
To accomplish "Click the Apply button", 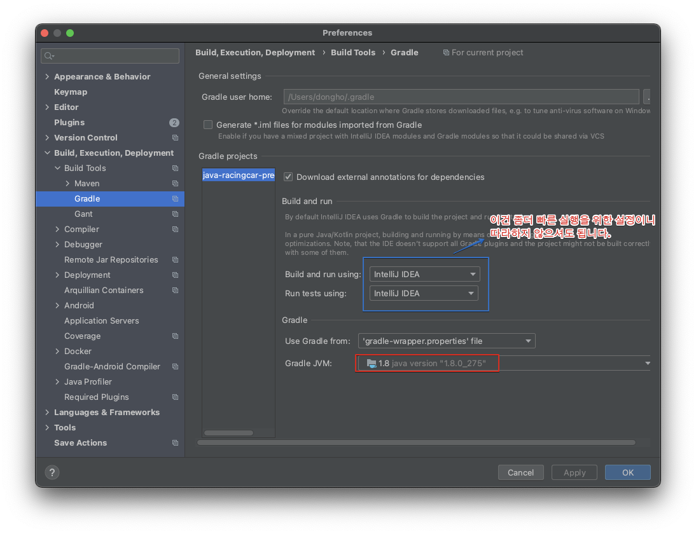I will tap(574, 472).
